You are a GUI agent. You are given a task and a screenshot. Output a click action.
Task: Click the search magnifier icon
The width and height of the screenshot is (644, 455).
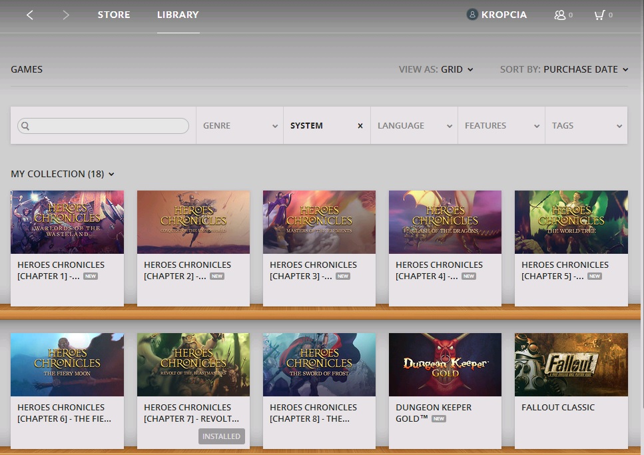point(25,126)
